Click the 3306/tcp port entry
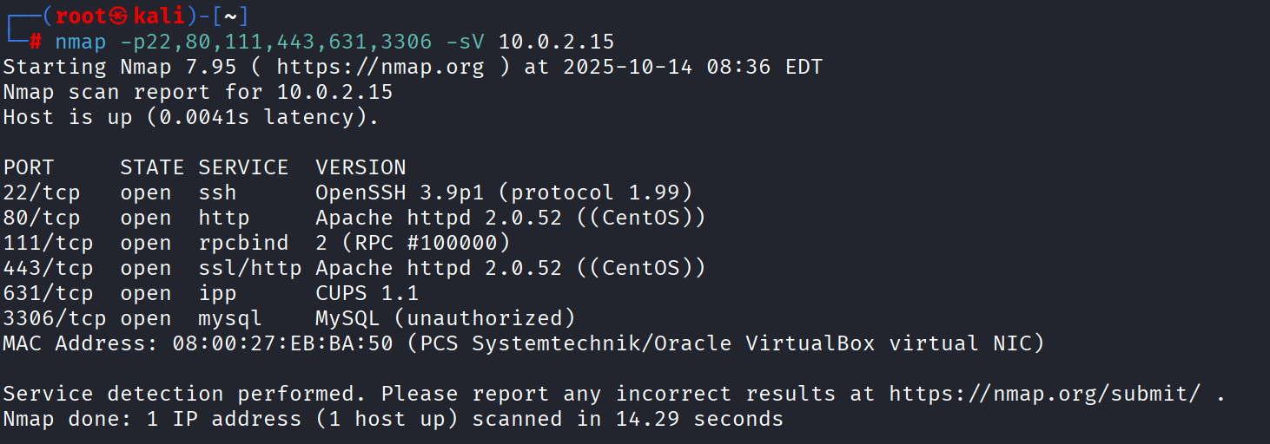This screenshot has width=1270, height=444. pos(55,318)
